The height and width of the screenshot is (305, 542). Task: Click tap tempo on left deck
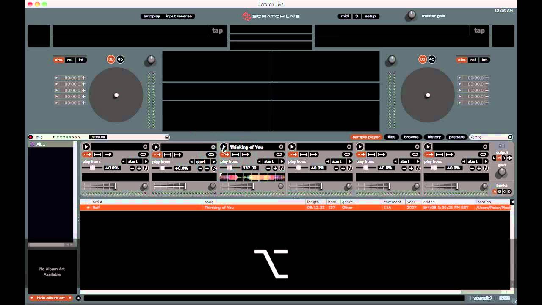click(x=217, y=30)
